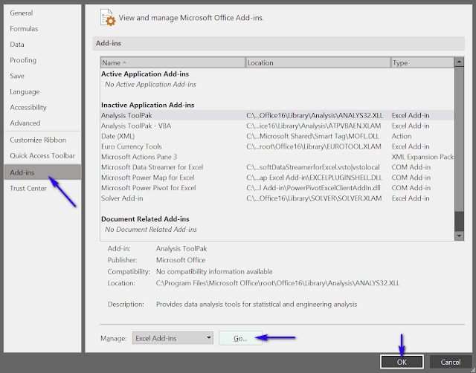Image resolution: width=476 pixels, height=373 pixels.
Task: Click the ATPVBAEN.XLAM location path
Action: click(314, 126)
